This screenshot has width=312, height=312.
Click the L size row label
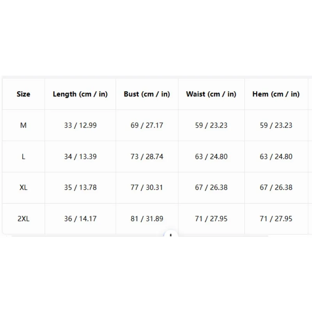23,157
